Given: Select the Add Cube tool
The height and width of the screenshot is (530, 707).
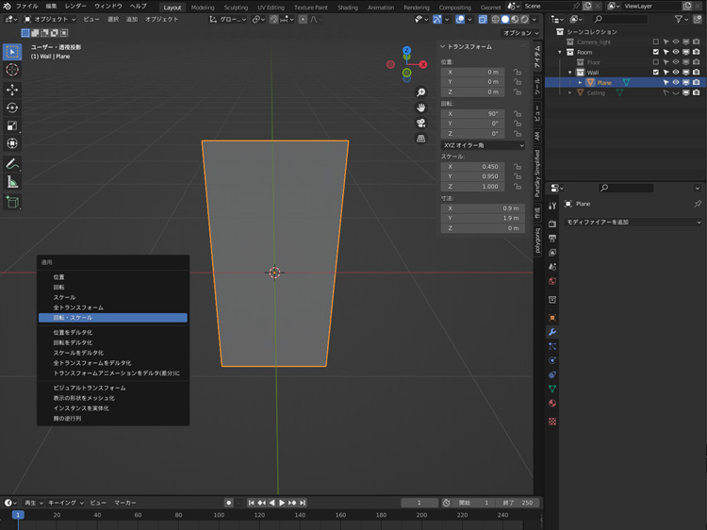Looking at the screenshot, I should [x=12, y=202].
